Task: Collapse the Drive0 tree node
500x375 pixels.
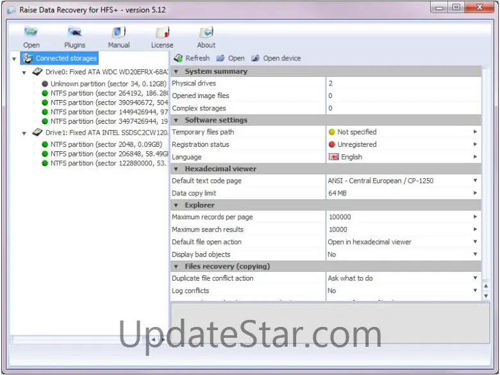Action: pos(24,72)
